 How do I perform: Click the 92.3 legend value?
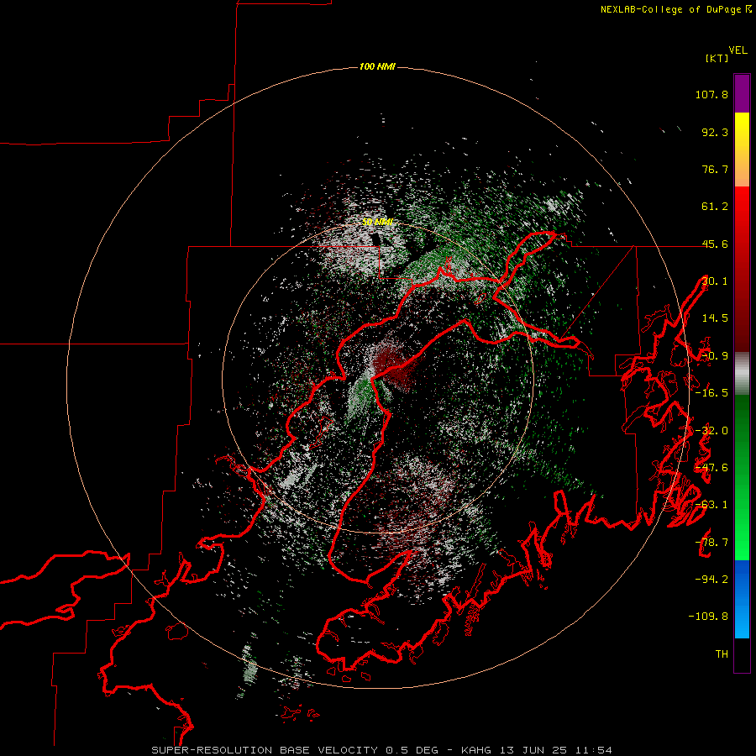[x=715, y=132]
